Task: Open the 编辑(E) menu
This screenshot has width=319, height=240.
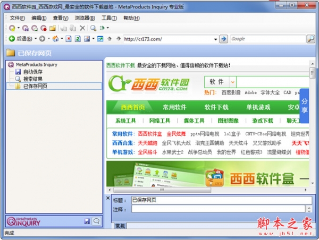Action: (39, 18)
